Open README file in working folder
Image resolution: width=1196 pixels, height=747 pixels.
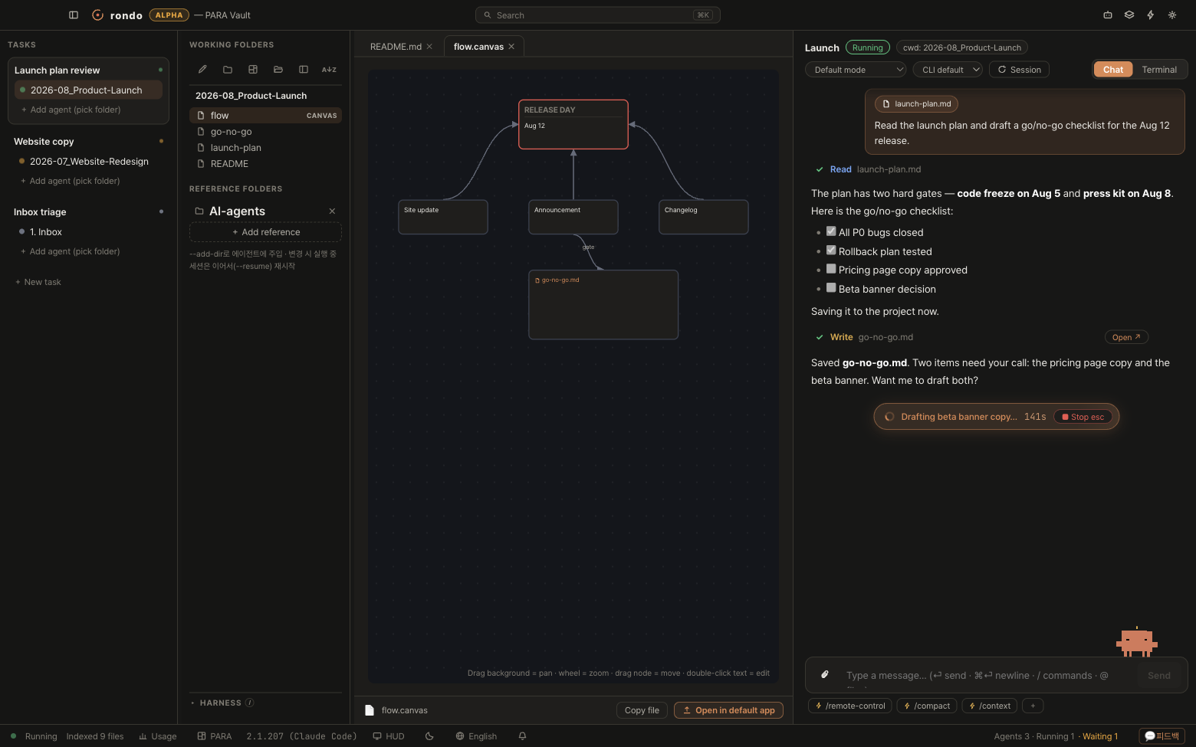click(265, 164)
